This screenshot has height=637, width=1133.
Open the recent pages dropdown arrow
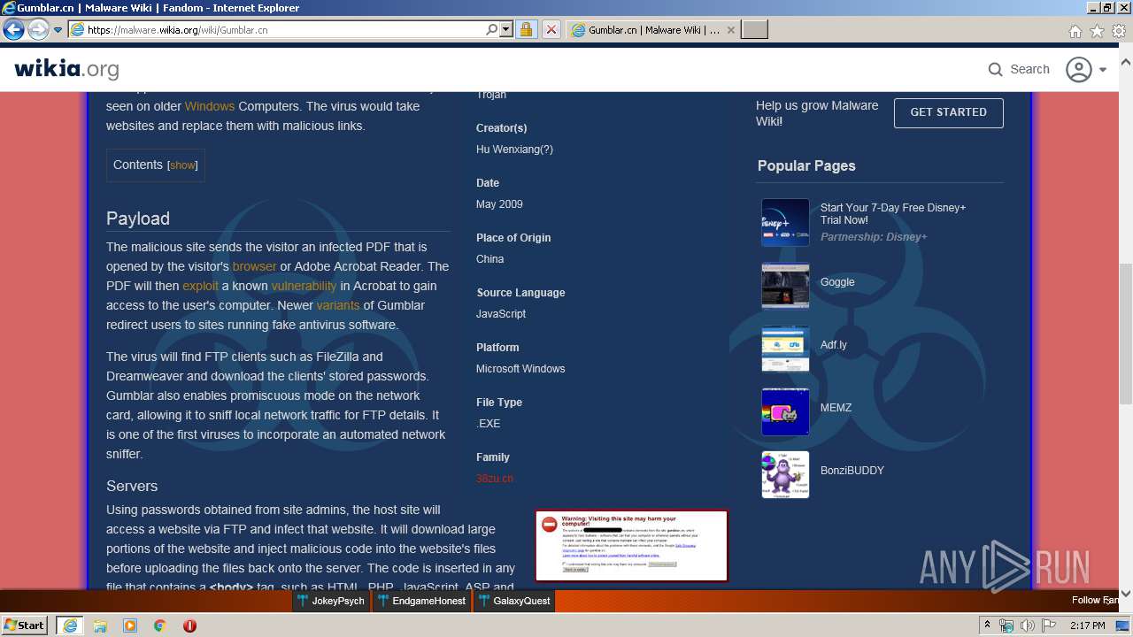tap(58, 30)
